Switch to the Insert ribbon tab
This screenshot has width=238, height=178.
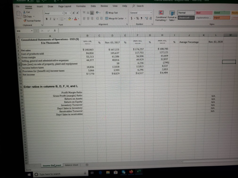coord(40,6)
